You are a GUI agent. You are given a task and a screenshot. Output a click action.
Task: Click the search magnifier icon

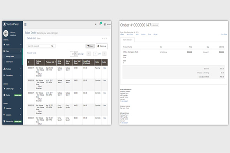53,46
